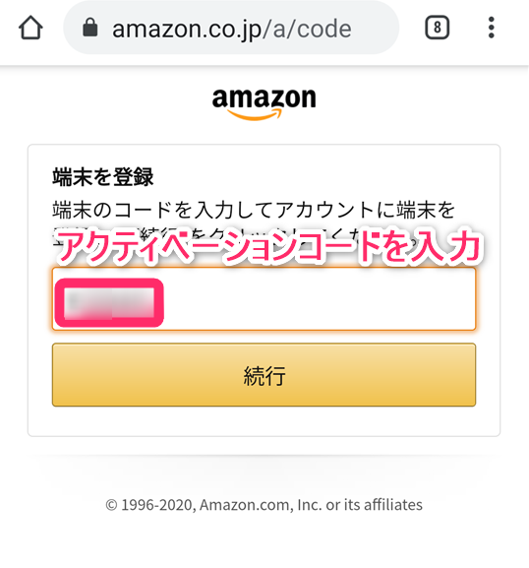Click the /a/code path in the address bar
The height and width of the screenshot is (568, 529).
(x=307, y=29)
